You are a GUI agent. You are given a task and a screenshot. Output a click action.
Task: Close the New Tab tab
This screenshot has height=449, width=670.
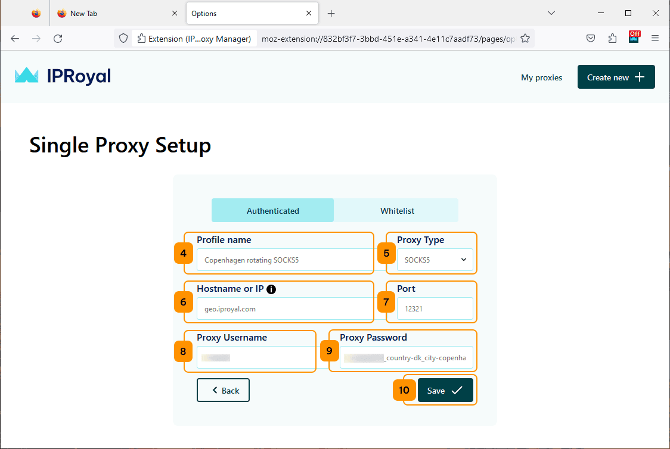point(174,13)
